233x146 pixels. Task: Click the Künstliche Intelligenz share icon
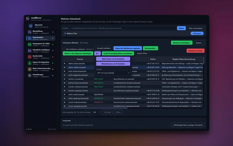[x=30, y=51]
